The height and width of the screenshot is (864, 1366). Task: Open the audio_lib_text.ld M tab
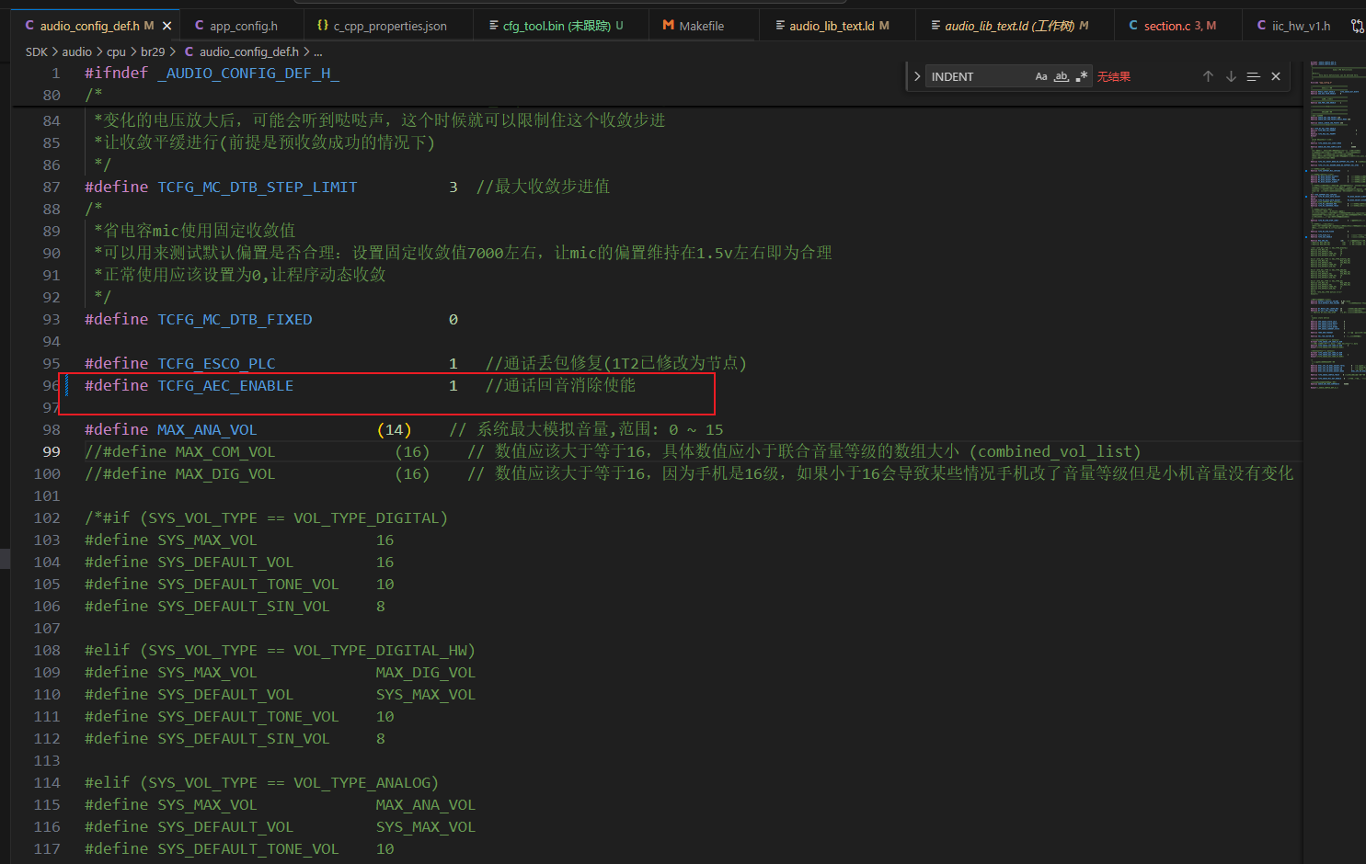tap(838, 26)
